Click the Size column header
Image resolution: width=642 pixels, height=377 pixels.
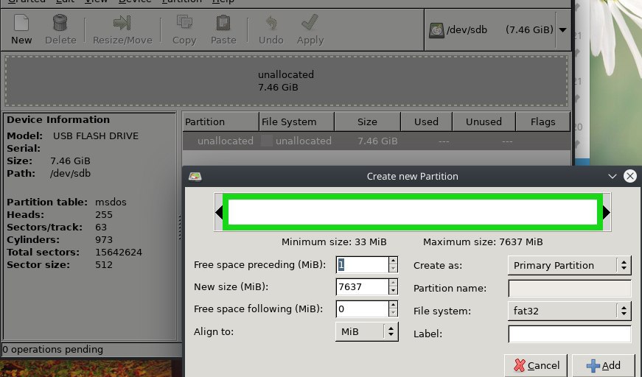point(367,121)
